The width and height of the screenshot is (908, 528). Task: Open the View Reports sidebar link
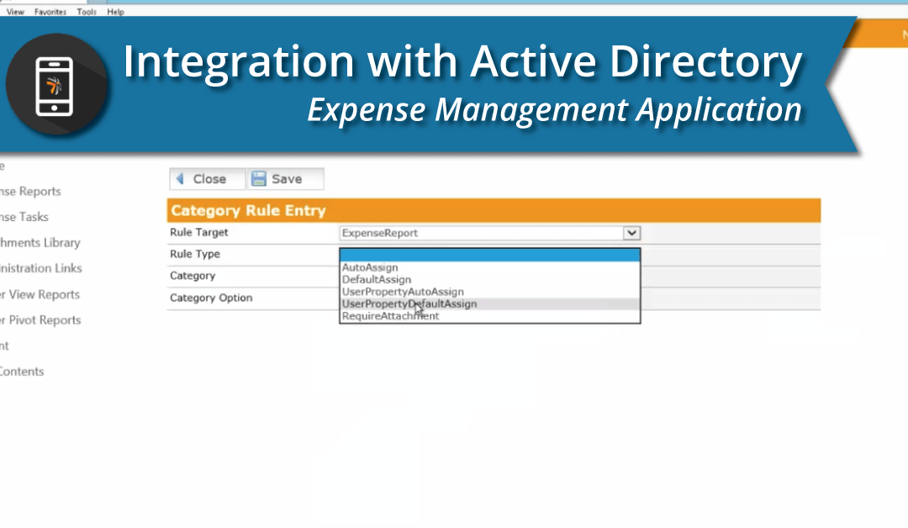(x=40, y=294)
